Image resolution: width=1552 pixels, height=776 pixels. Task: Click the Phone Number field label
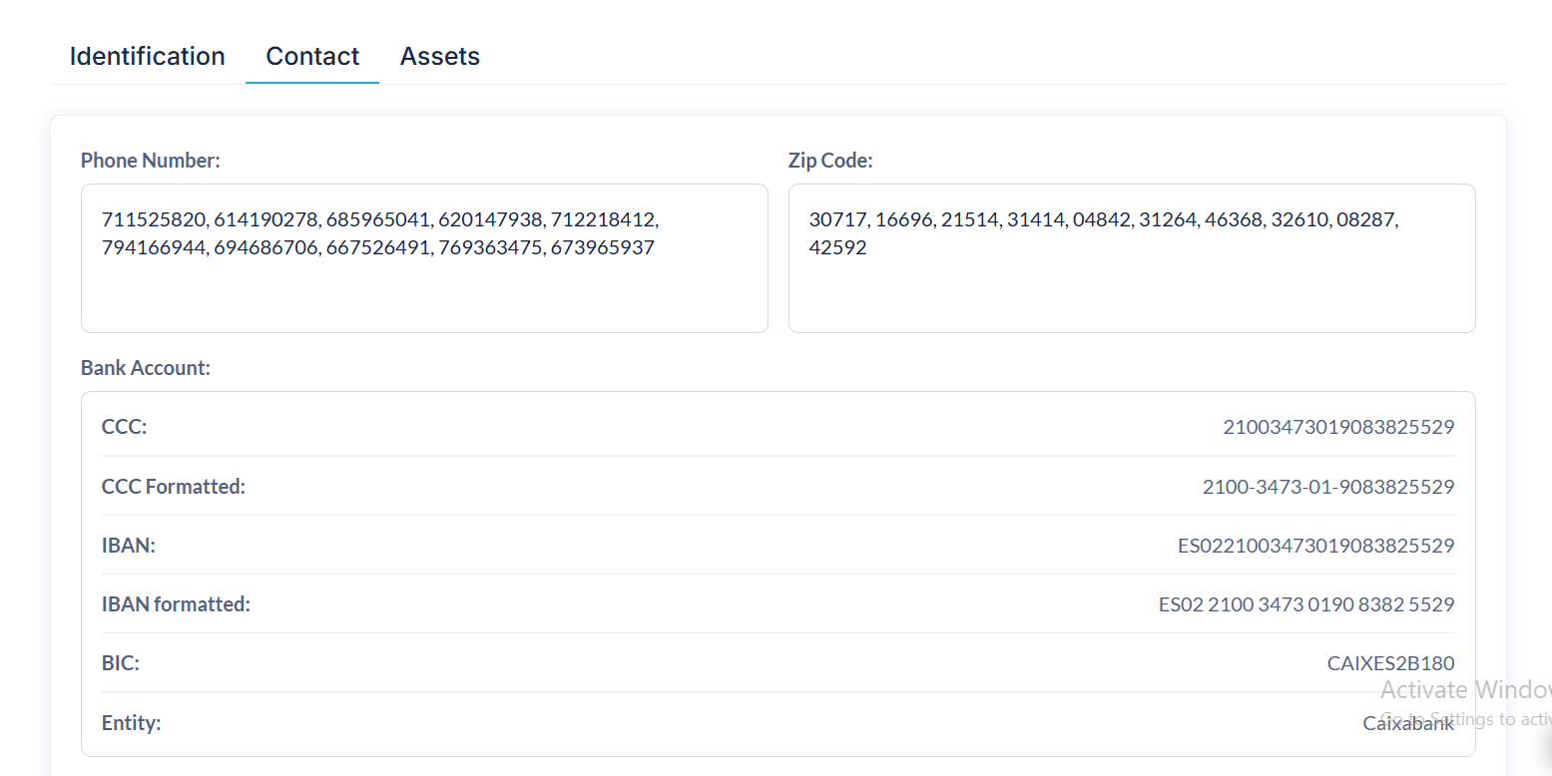pyautogui.click(x=150, y=161)
